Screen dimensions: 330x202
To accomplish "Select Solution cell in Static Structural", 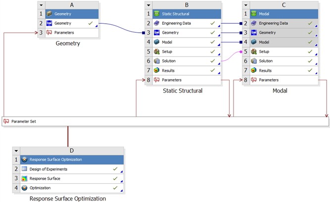I will pos(187,61).
